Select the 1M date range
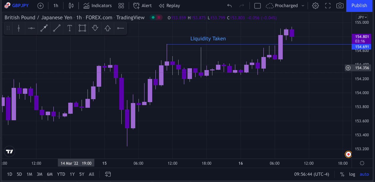375x182 pixels. pyautogui.click(x=29, y=174)
